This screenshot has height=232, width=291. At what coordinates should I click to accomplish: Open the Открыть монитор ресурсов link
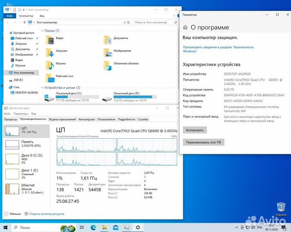click(46, 213)
